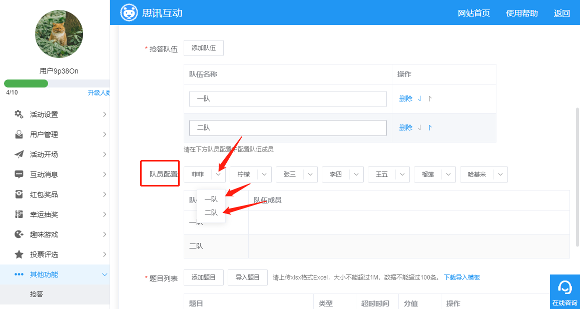
Task: Click the 用户管理 person icon
Action: coord(19,134)
